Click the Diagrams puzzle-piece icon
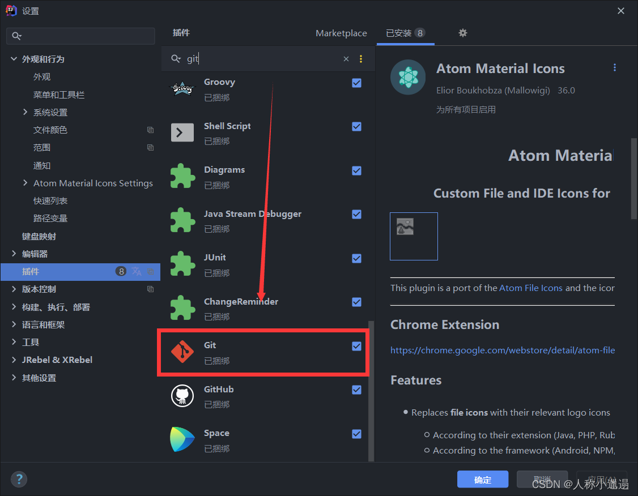638x496 pixels. click(182, 177)
